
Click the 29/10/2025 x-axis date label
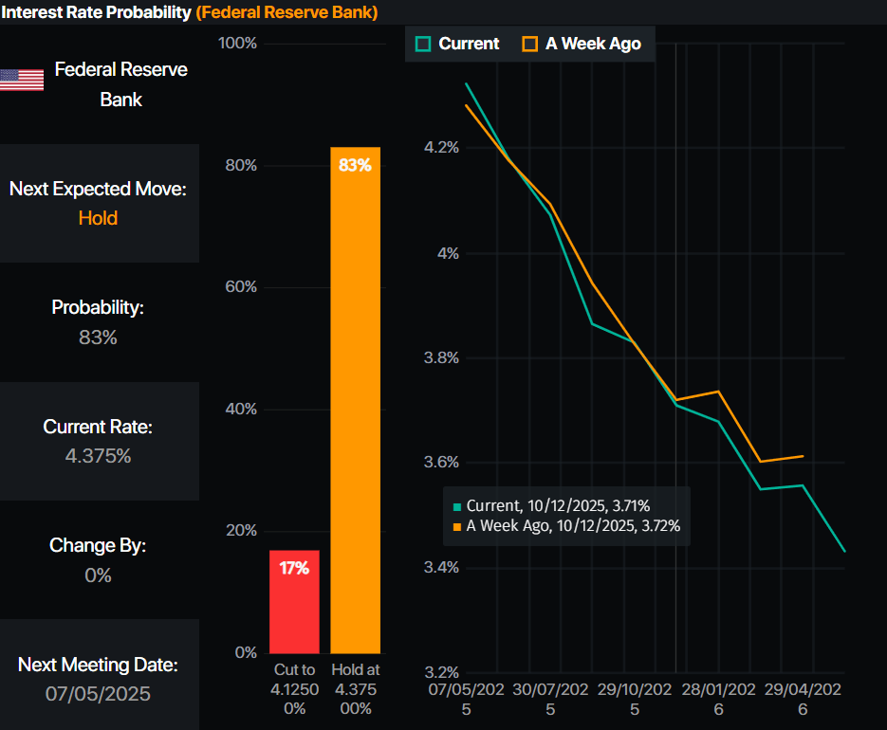point(635,698)
